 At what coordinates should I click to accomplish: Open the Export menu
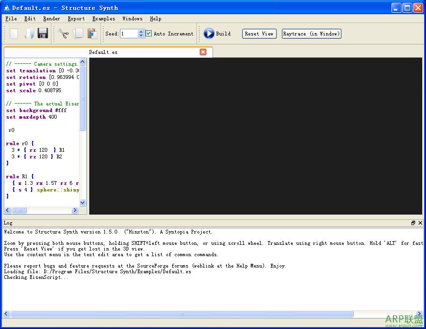[76, 19]
